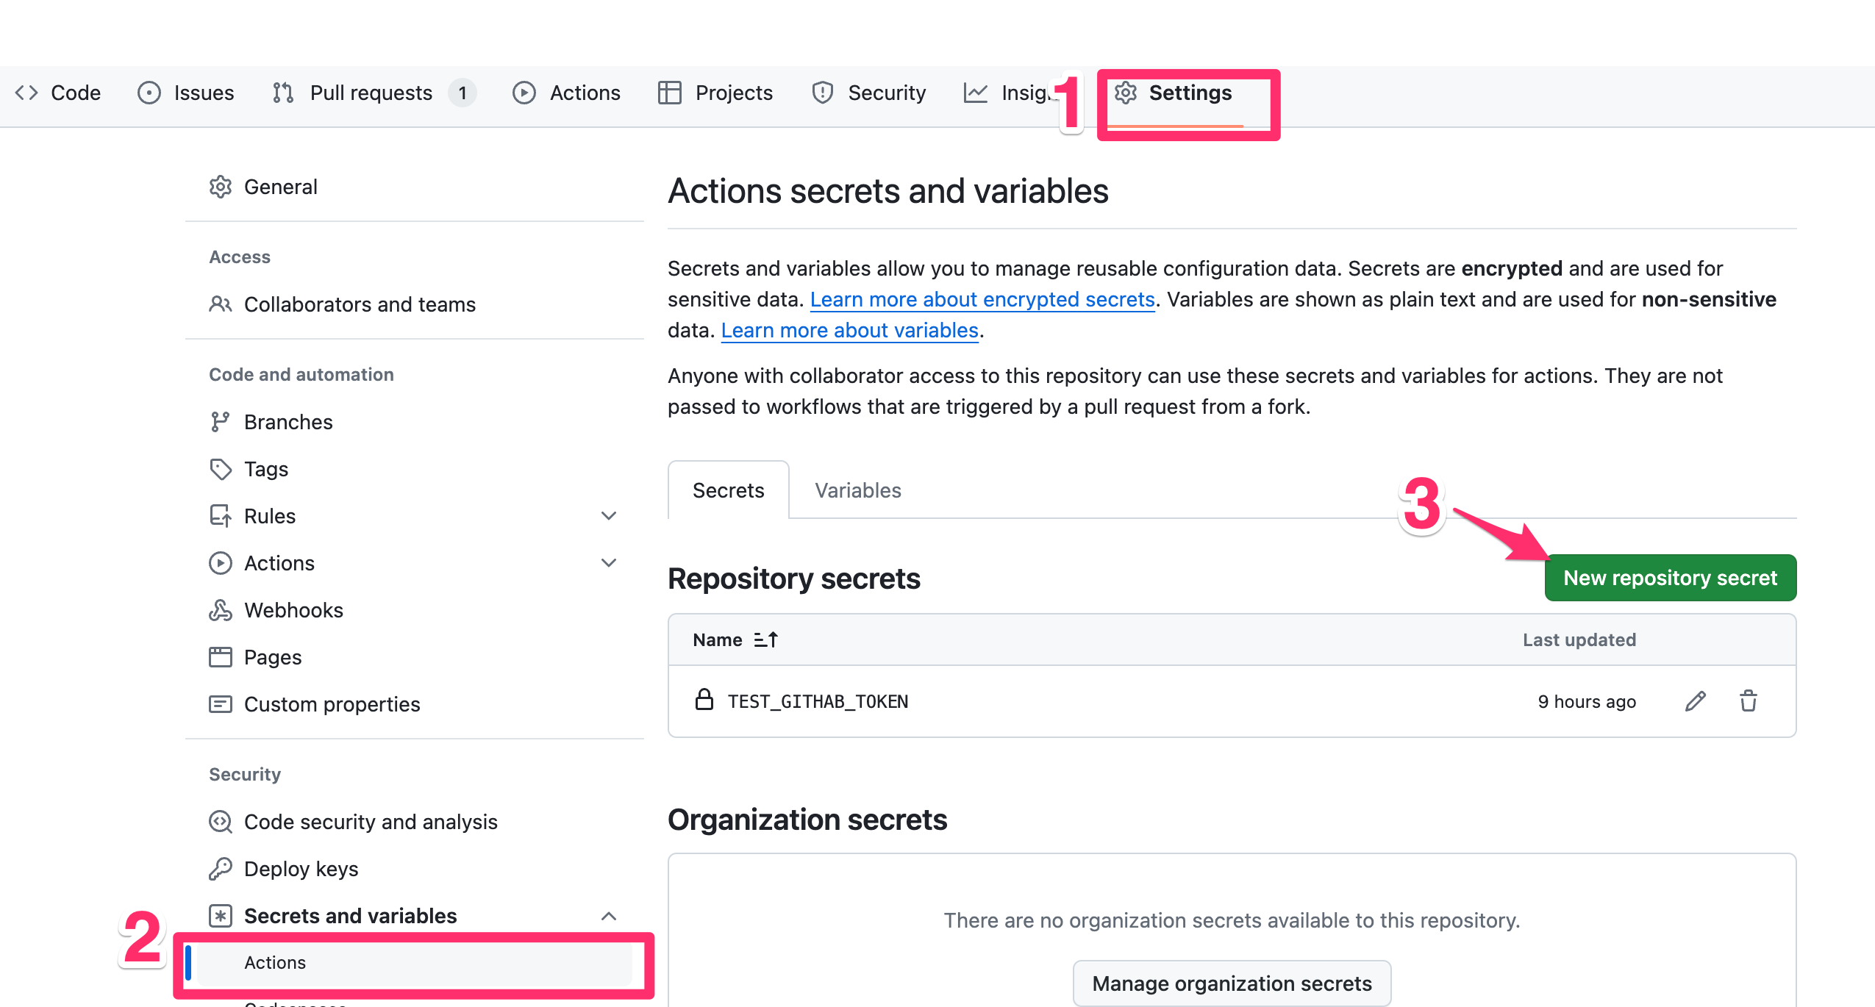Open Webhooks settings in the sidebar
The width and height of the screenshot is (1875, 1007).
(293, 610)
